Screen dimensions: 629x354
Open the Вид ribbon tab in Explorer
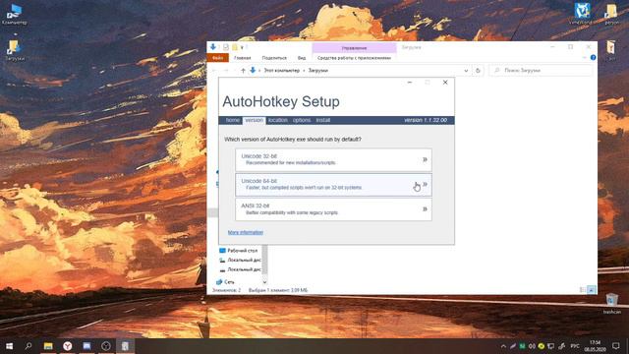(302, 58)
